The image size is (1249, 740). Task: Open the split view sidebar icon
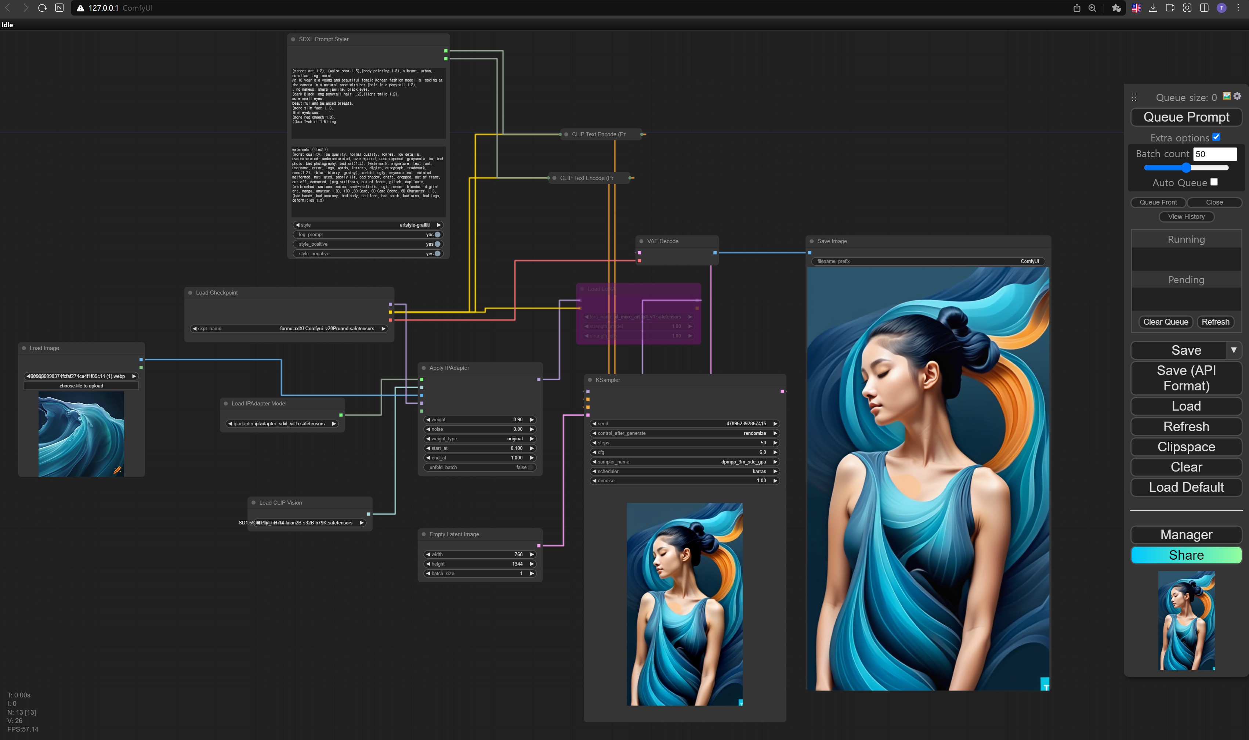click(1204, 8)
